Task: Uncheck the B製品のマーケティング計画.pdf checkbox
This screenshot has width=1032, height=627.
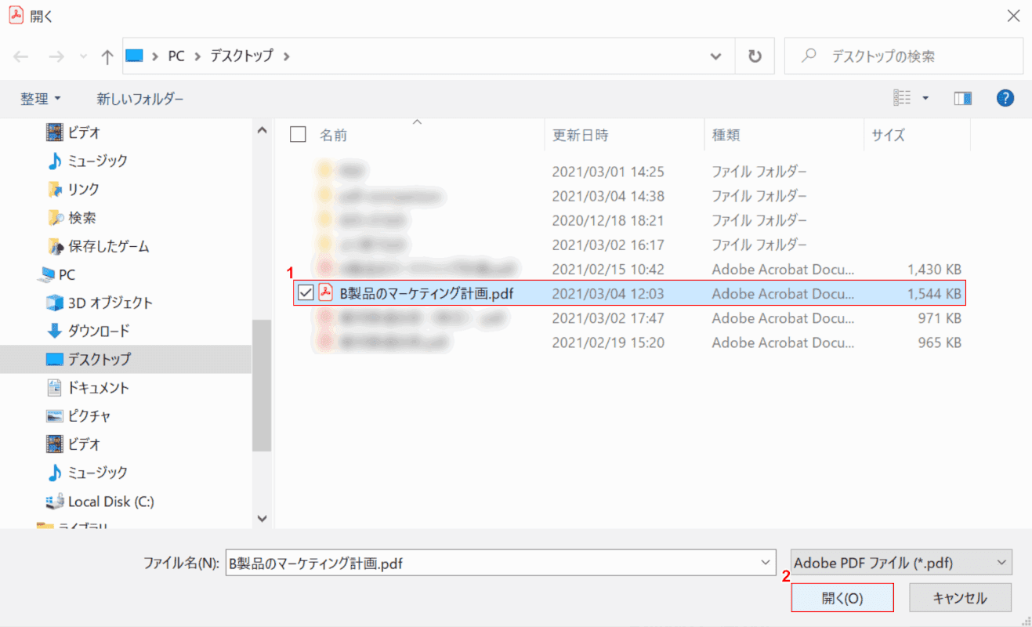Action: pos(306,294)
